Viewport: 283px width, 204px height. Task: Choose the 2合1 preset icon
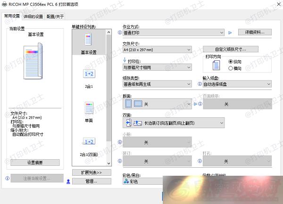coord(89,73)
